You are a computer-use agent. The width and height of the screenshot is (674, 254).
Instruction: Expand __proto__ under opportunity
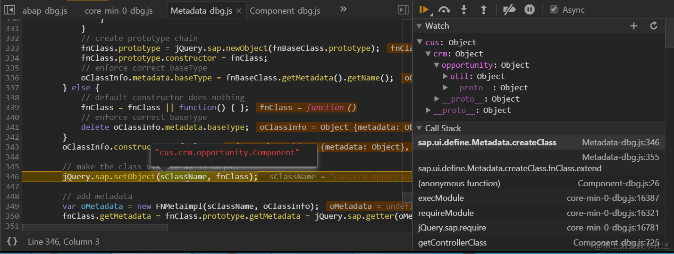tap(445, 87)
